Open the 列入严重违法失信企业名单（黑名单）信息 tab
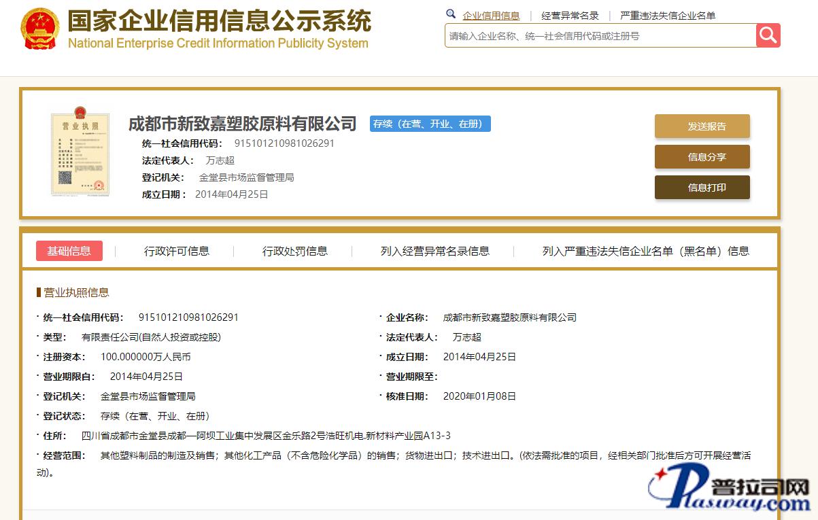The image size is (818, 520). (645, 251)
